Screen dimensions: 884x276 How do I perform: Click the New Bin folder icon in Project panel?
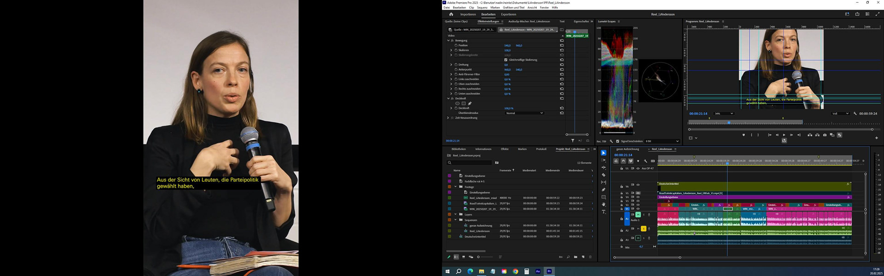point(576,257)
